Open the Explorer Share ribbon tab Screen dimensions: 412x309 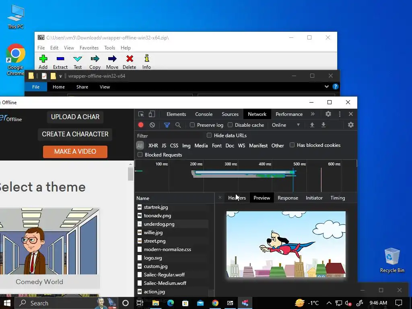[x=82, y=87]
